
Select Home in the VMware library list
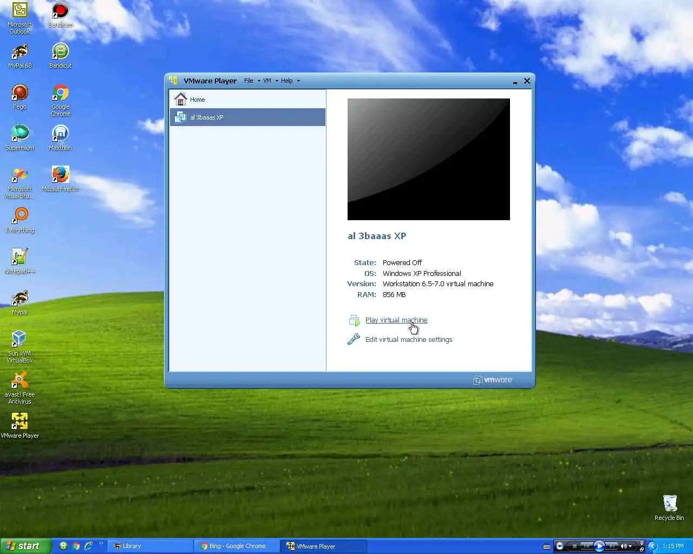[247, 100]
